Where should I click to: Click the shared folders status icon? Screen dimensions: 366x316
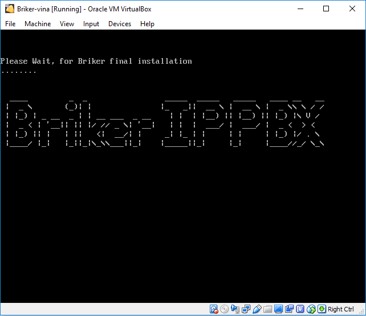tap(267, 309)
